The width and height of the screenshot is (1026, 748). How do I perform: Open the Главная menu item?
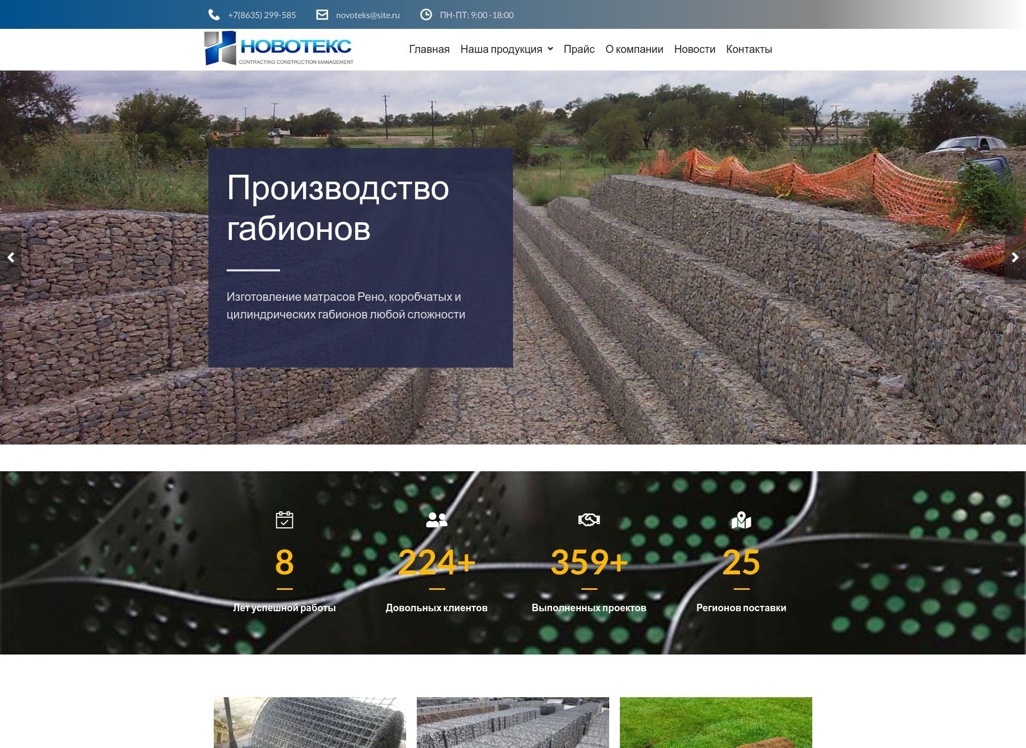click(x=429, y=49)
